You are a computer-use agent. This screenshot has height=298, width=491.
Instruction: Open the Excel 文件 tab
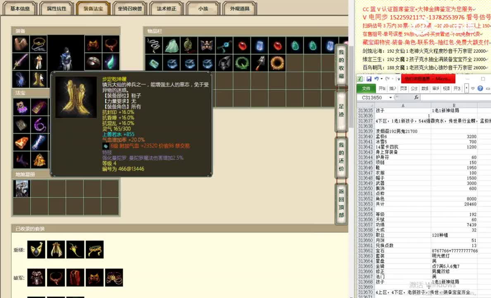pos(366,89)
